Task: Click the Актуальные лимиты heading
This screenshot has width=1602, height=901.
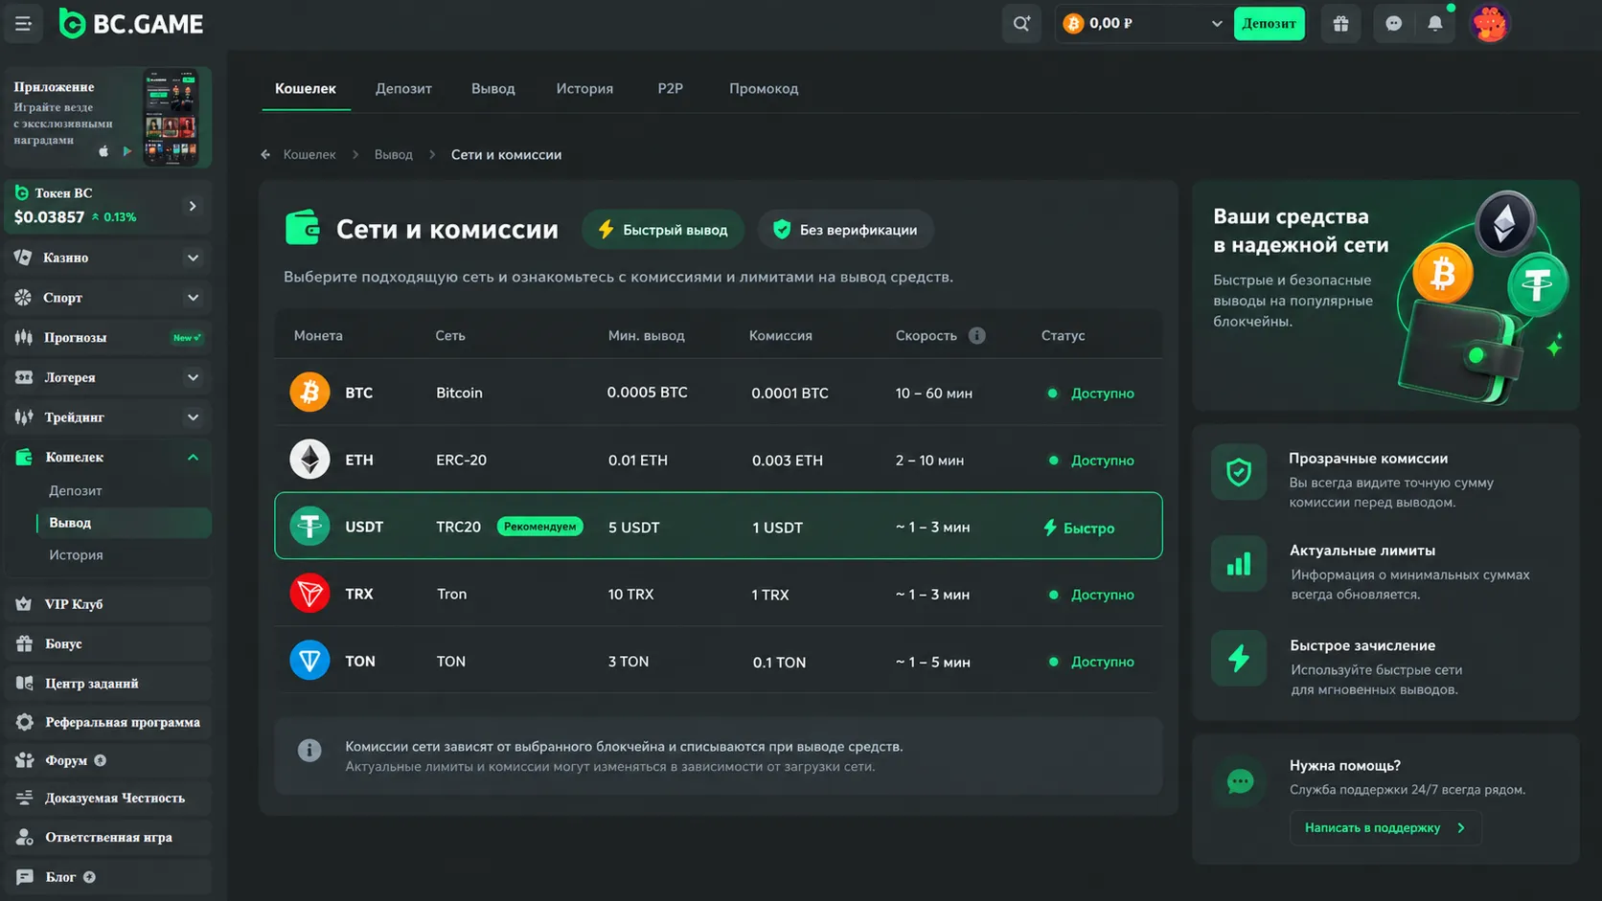Action: coord(1362,551)
